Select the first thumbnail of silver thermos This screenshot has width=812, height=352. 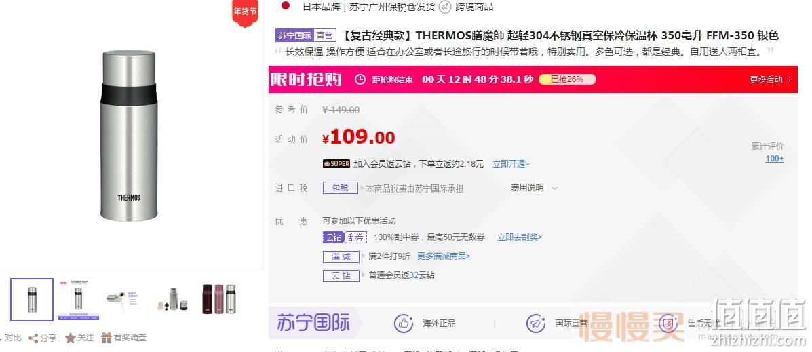pyautogui.click(x=32, y=300)
